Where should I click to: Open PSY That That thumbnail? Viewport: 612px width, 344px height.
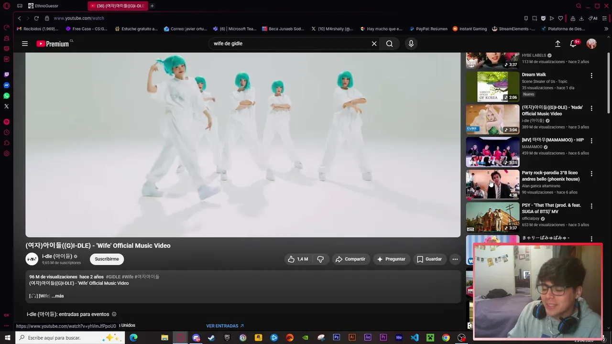492,217
